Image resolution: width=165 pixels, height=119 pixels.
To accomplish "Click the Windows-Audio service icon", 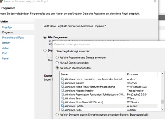I will (x=63, y=110).
